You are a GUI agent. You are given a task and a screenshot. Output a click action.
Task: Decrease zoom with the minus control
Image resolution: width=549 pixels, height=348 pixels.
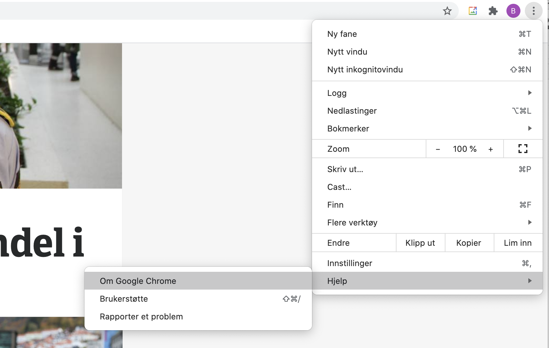[438, 149]
